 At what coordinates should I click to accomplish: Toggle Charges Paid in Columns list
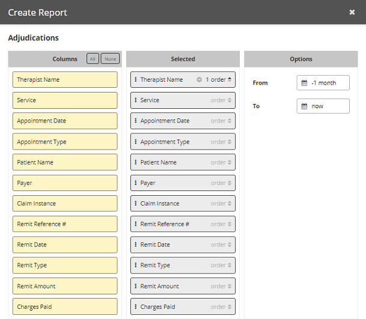point(65,306)
